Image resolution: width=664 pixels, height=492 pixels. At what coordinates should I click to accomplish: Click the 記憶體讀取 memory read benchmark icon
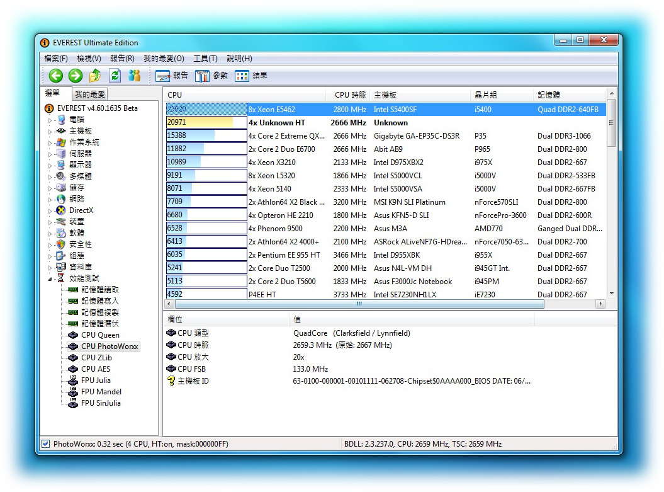click(73, 290)
